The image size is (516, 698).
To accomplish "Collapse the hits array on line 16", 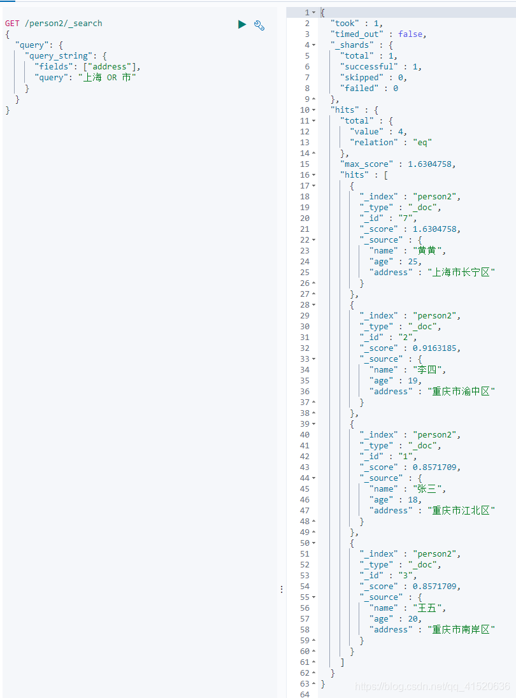I will [x=314, y=175].
